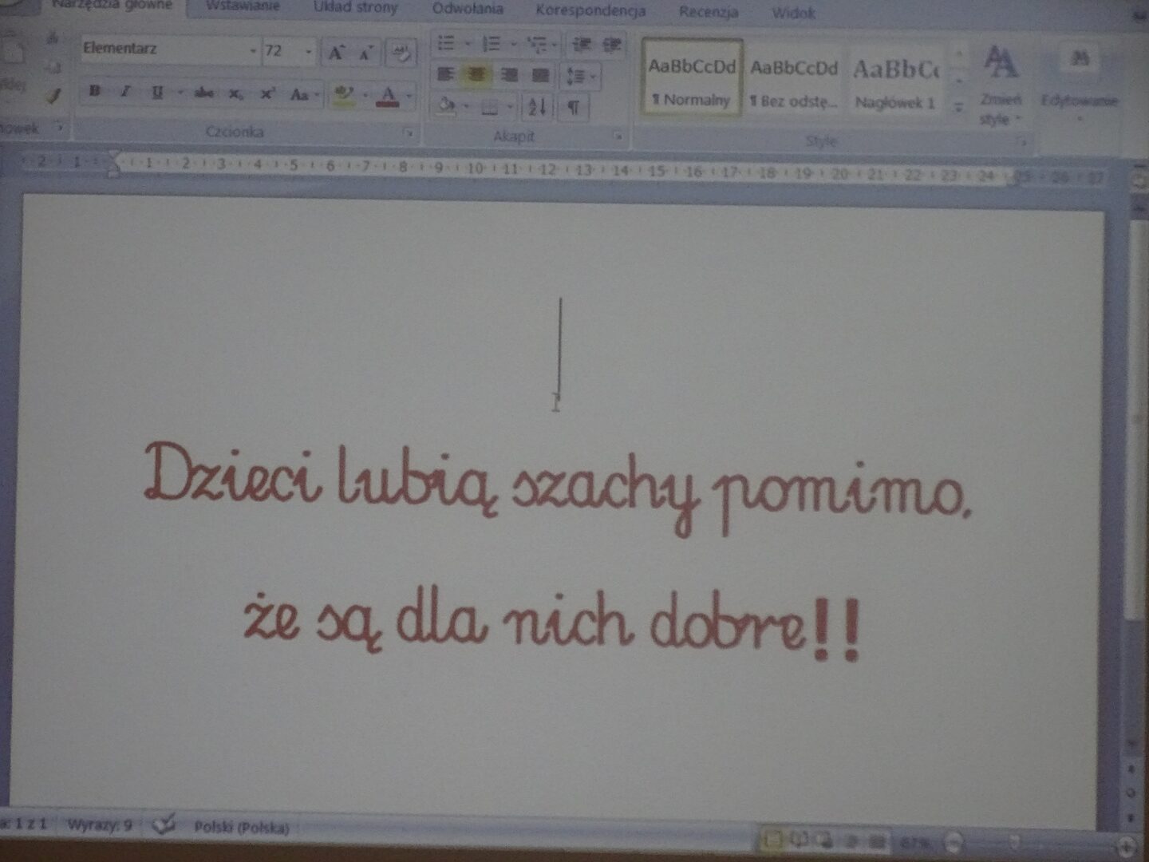Click the Increase Indent icon

[612, 45]
